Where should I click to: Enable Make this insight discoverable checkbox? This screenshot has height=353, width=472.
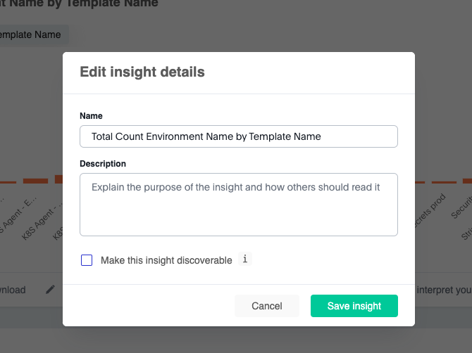[87, 260]
